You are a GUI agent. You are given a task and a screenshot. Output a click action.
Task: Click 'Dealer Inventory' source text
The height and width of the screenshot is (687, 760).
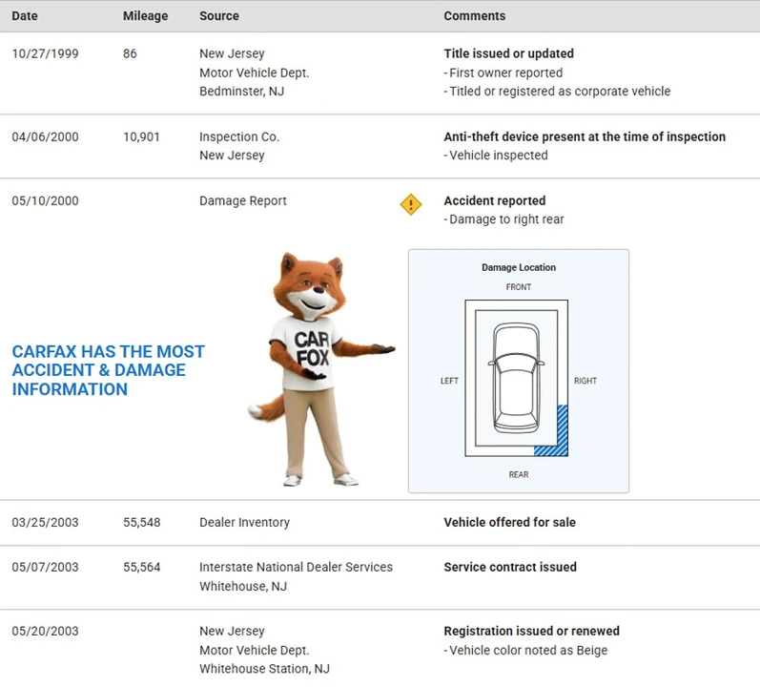[x=244, y=522]
